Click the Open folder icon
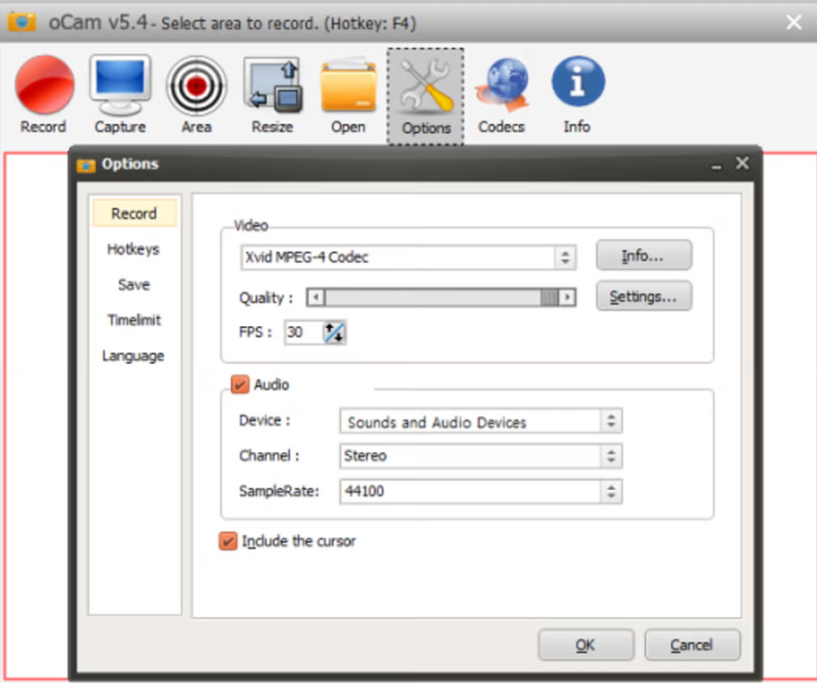This screenshot has width=817, height=683. tap(349, 85)
